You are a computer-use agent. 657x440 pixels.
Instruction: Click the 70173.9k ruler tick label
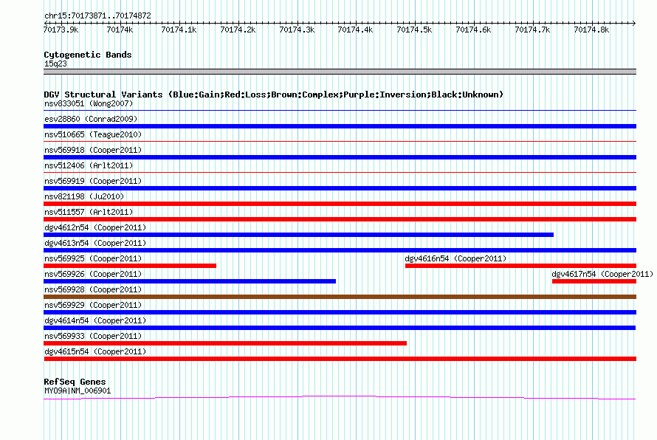[x=61, y=30]
